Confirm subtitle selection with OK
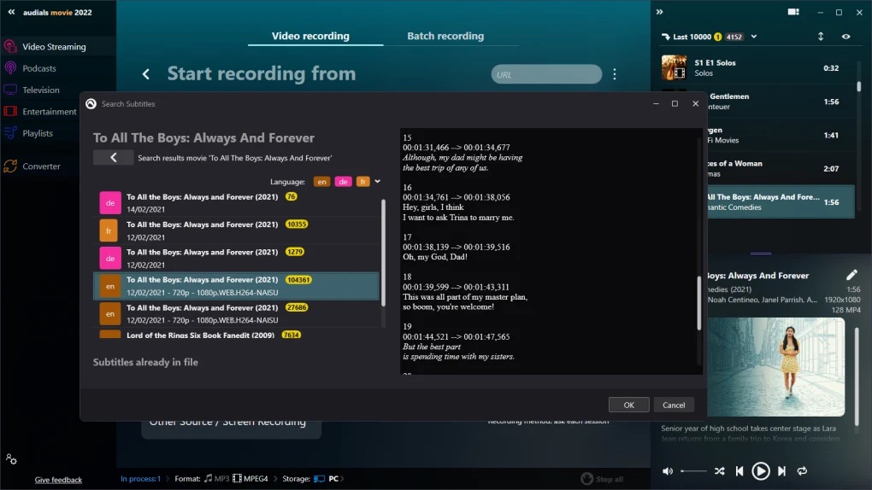The height and width of the screenshot is (490, 872). 628,405
